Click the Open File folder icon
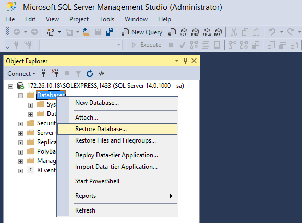Screen dimensions: 302x223 pos(87,32)
